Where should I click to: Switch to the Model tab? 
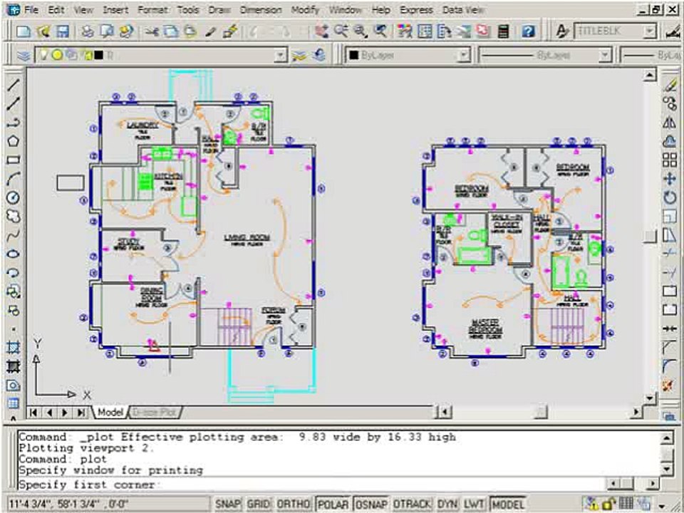click(110, 413)
